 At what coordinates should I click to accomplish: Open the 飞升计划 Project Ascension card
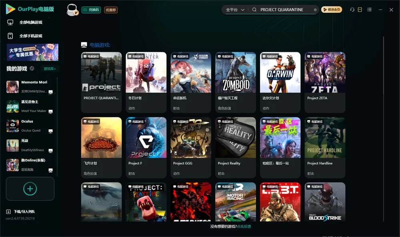(101, 147)
